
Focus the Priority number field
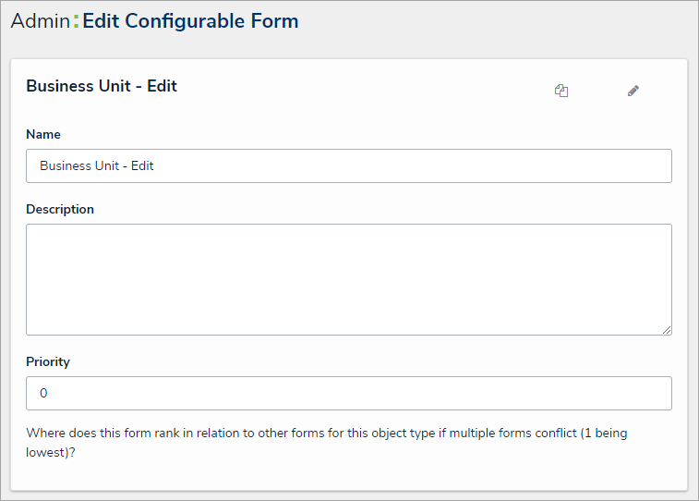pos(348,393)
